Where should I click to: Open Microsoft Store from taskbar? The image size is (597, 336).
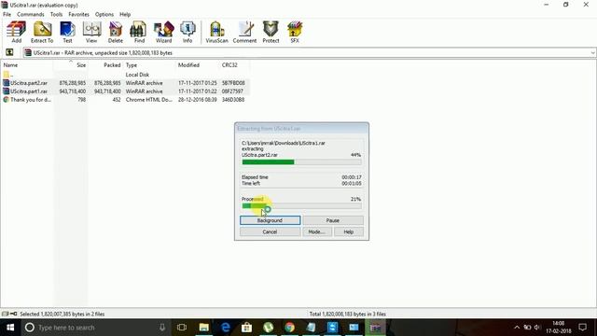coord(246,328)
